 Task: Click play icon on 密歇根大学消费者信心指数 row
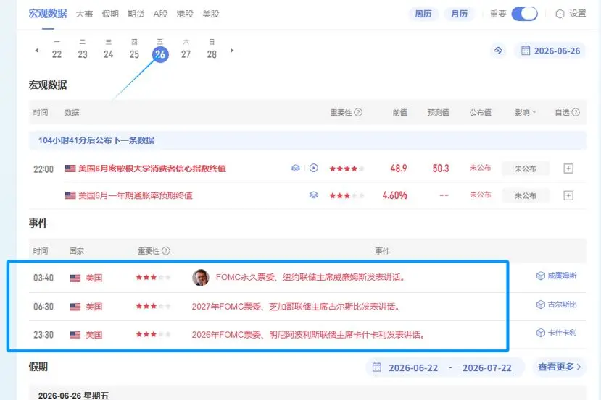[313, 168]
